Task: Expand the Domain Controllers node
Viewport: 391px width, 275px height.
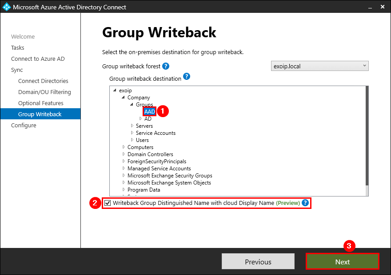Action: click(x=124, y=154)
